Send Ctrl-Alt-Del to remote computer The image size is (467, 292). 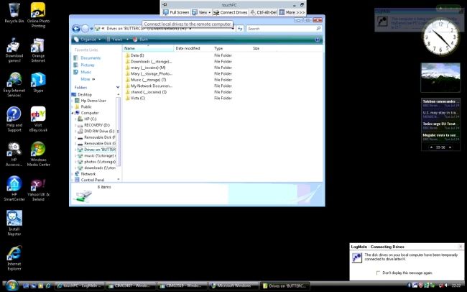coord(264,12)
